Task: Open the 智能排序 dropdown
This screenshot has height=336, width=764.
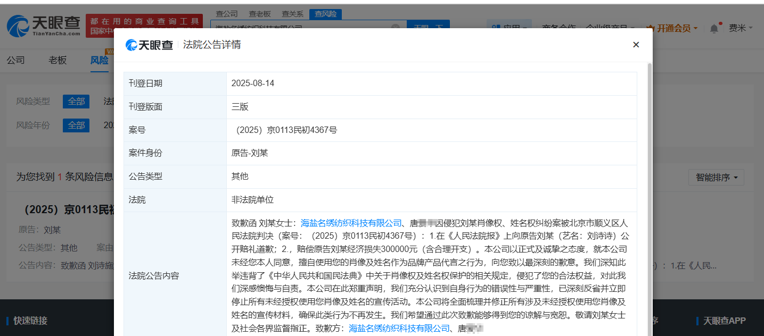Action: tap(716, 178)
